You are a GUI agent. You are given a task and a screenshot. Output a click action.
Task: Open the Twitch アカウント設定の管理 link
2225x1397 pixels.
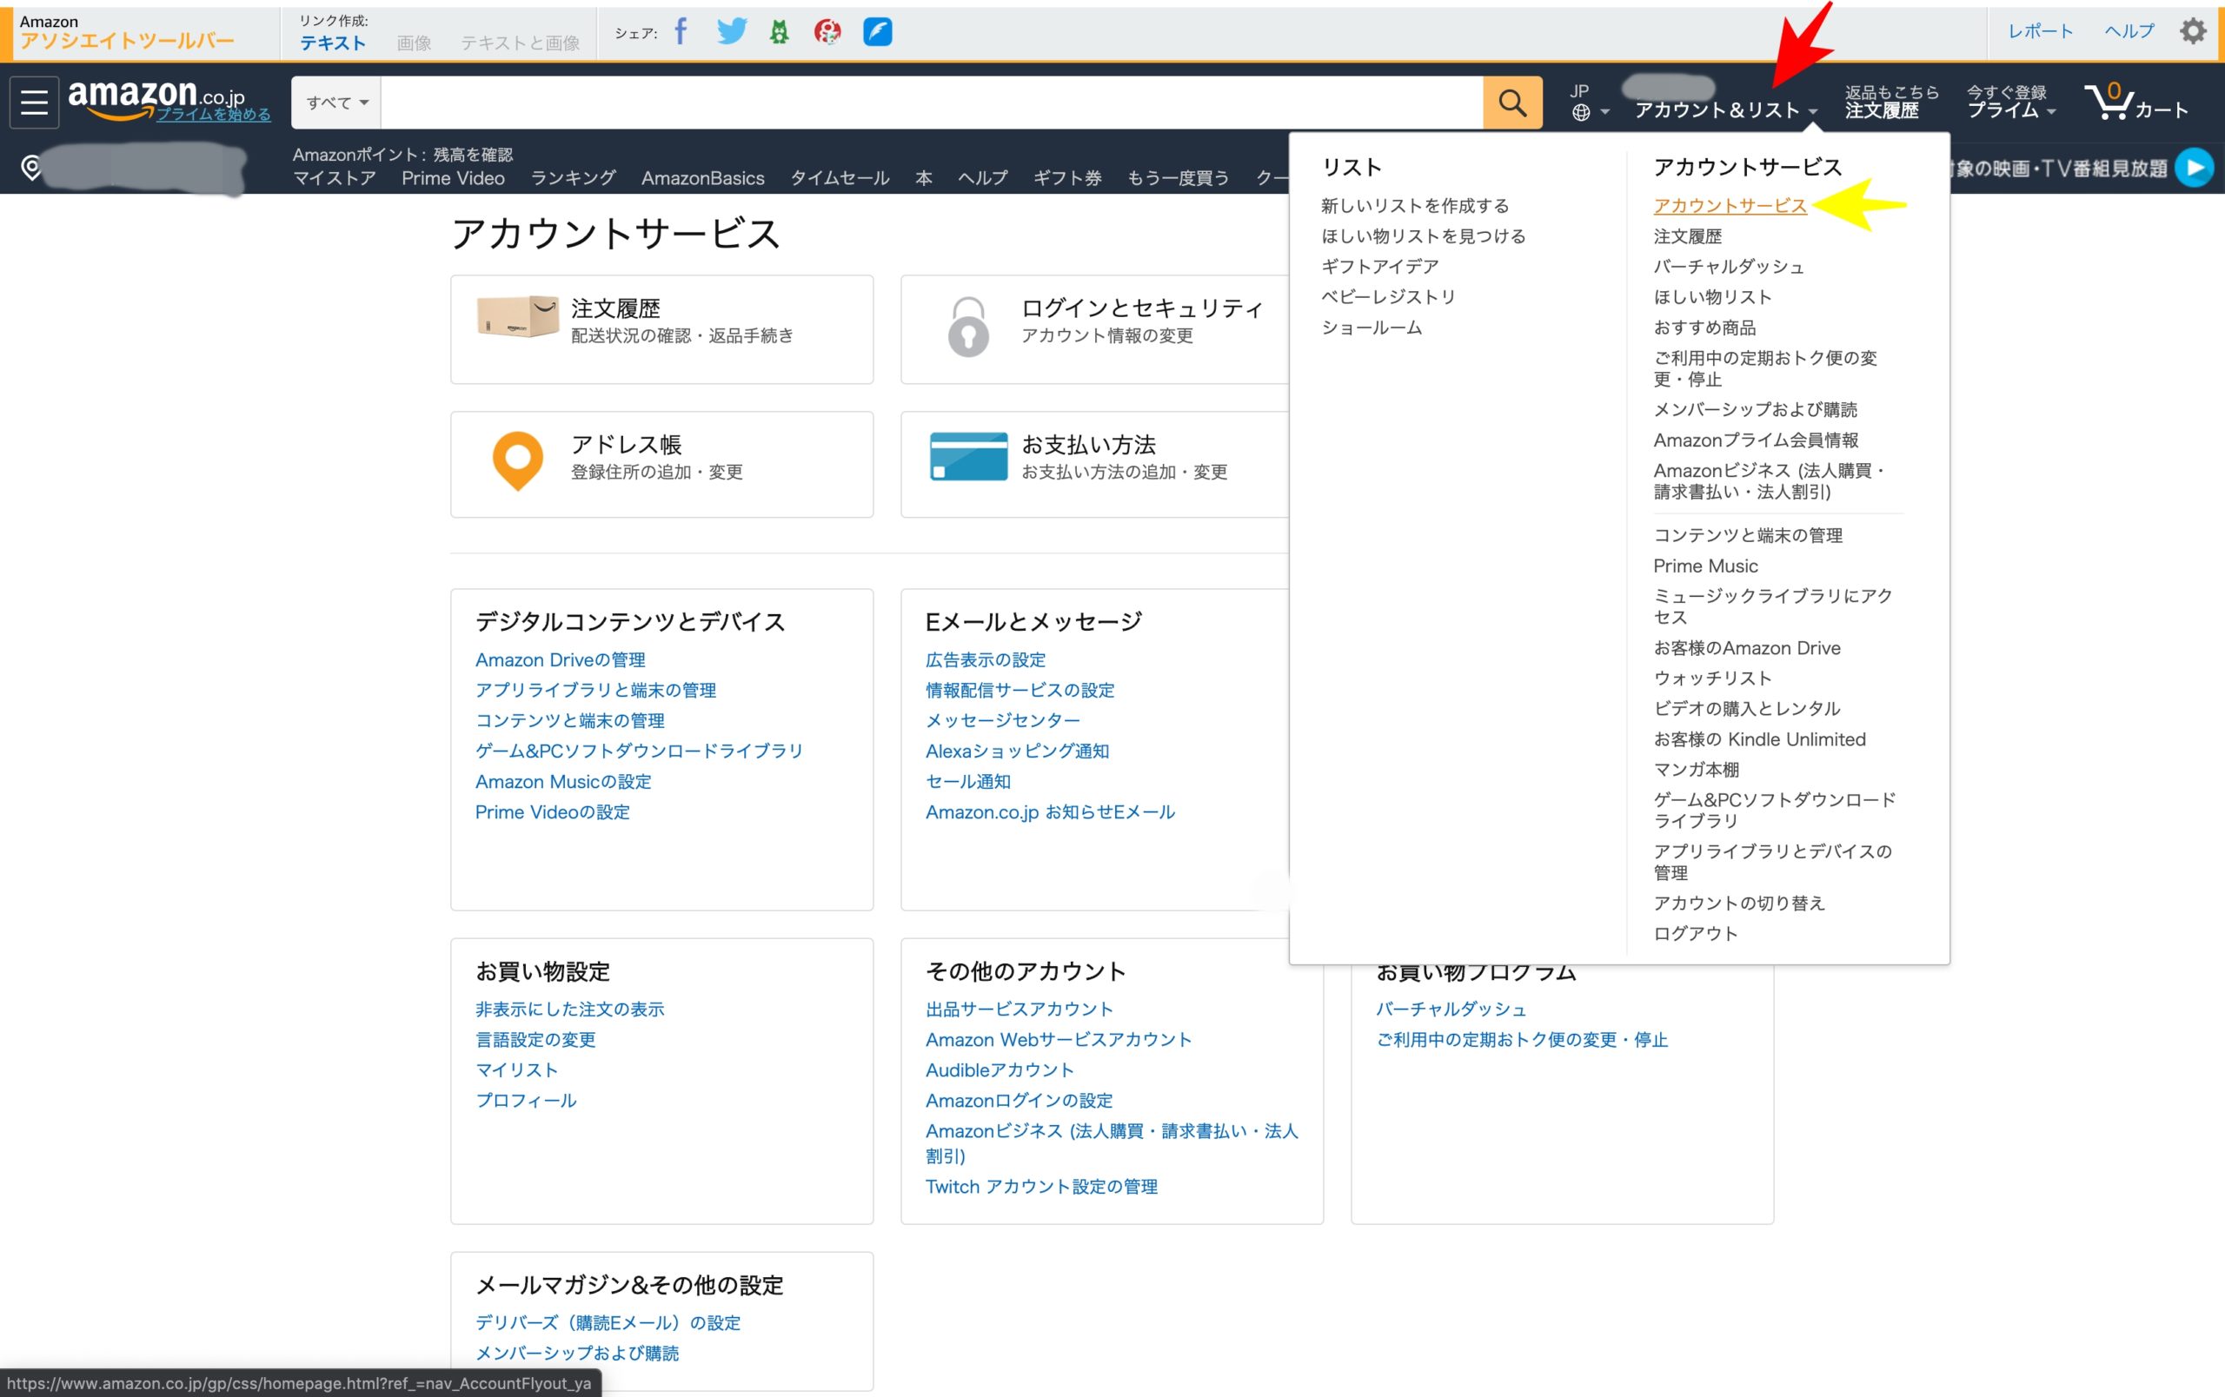[1041, 1187]
